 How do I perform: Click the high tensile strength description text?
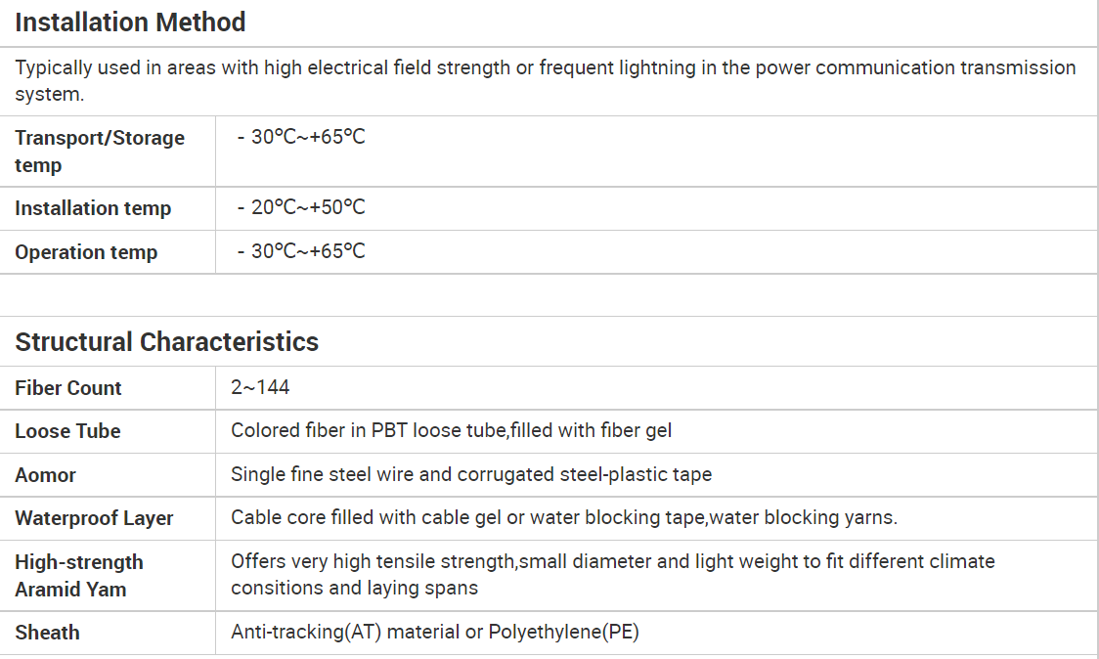click(613, 574)
